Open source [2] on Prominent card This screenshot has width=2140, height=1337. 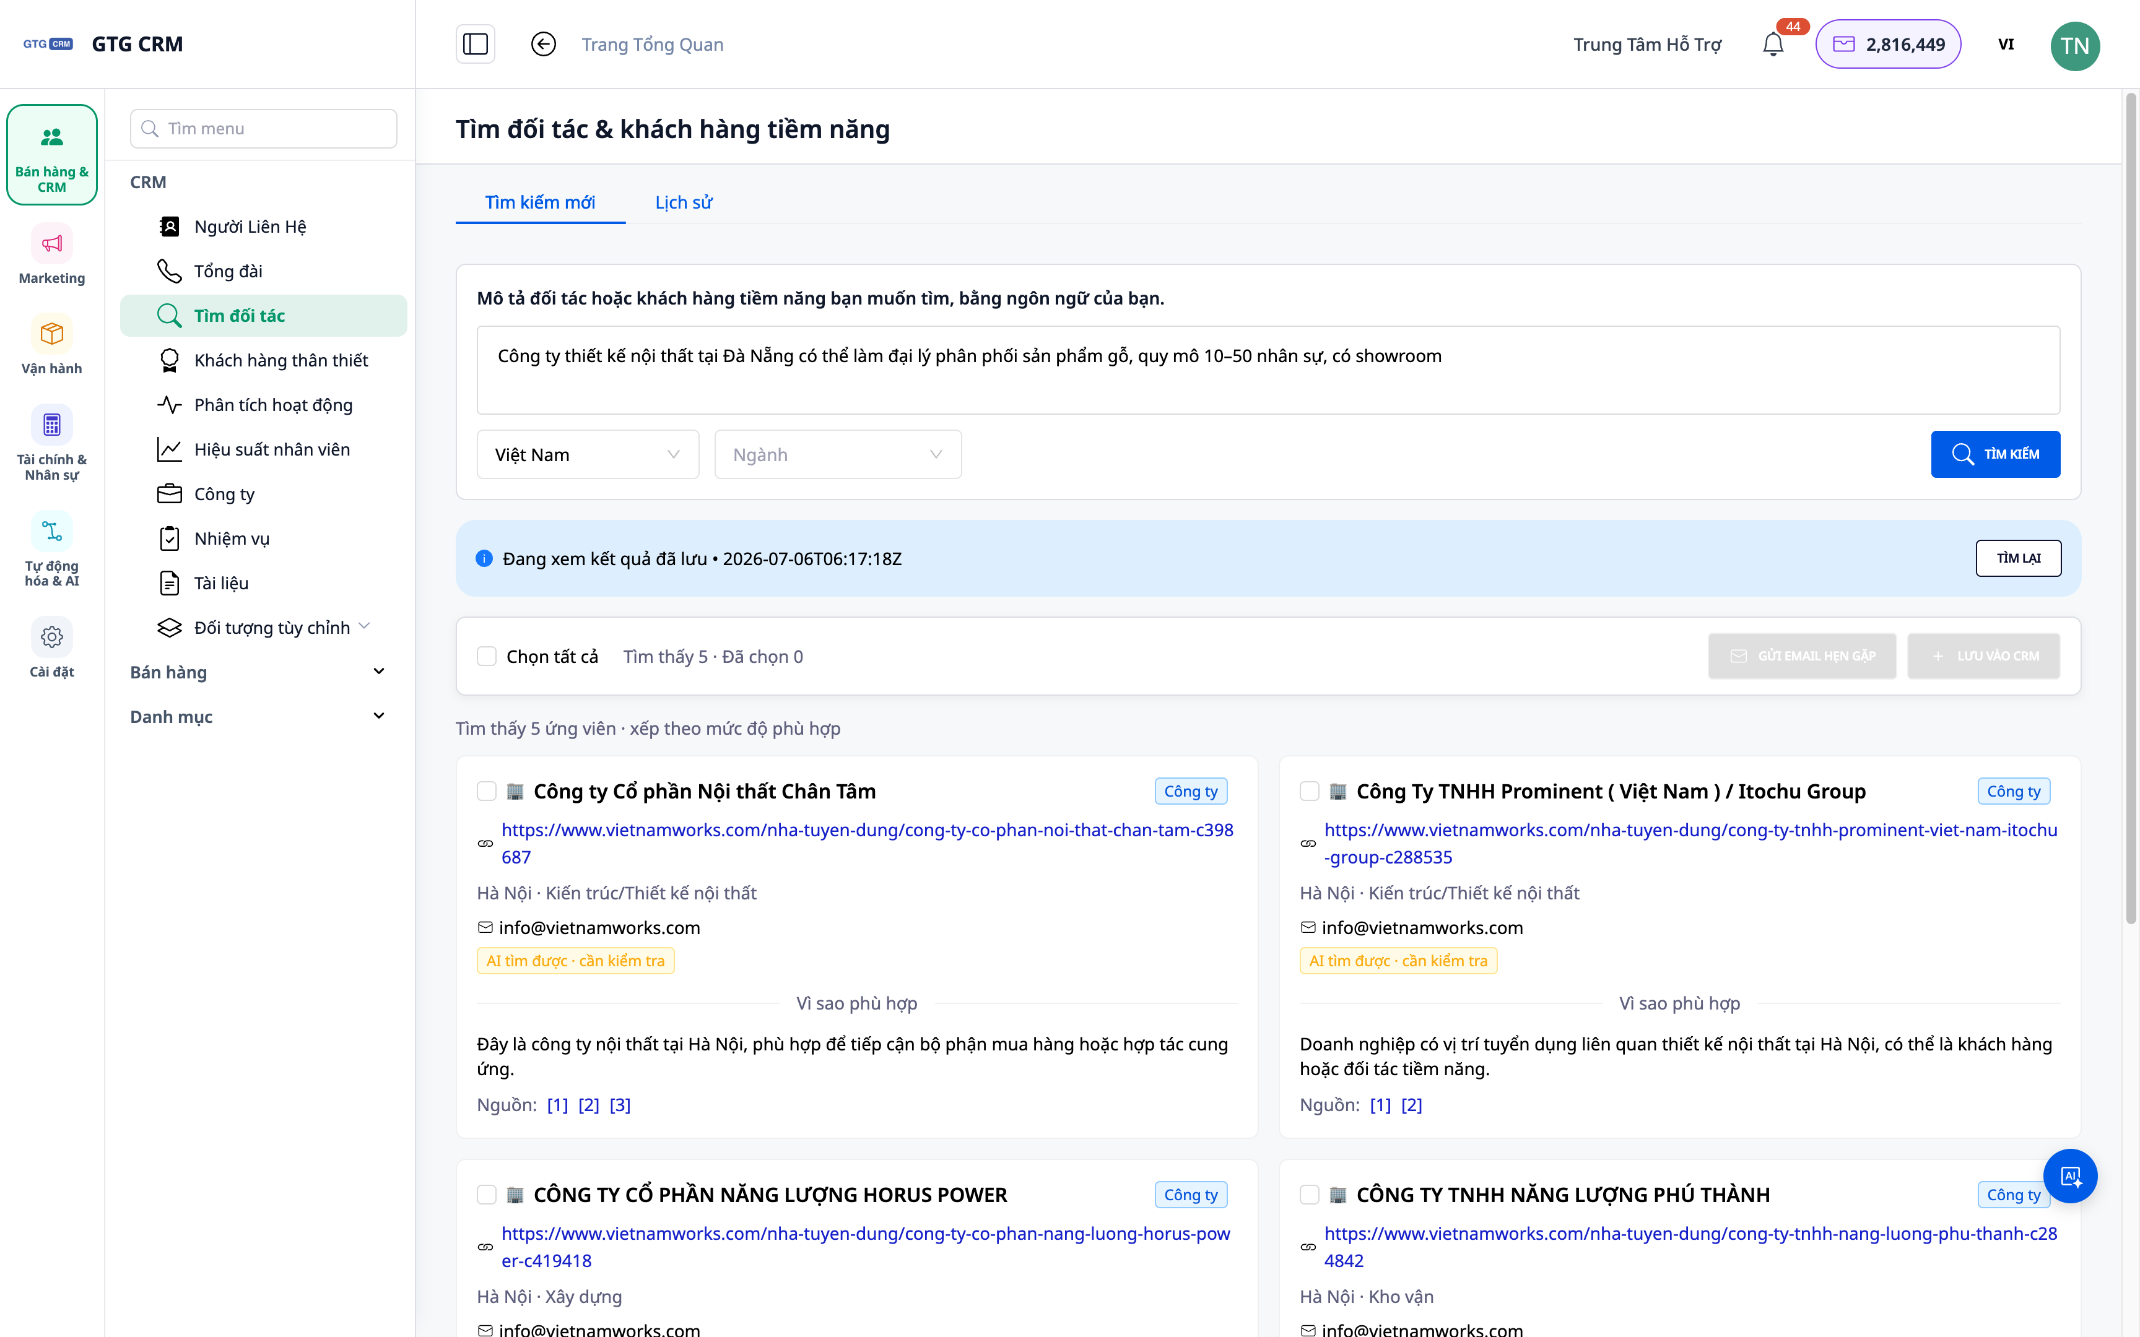click(x=1411, y=1104)
